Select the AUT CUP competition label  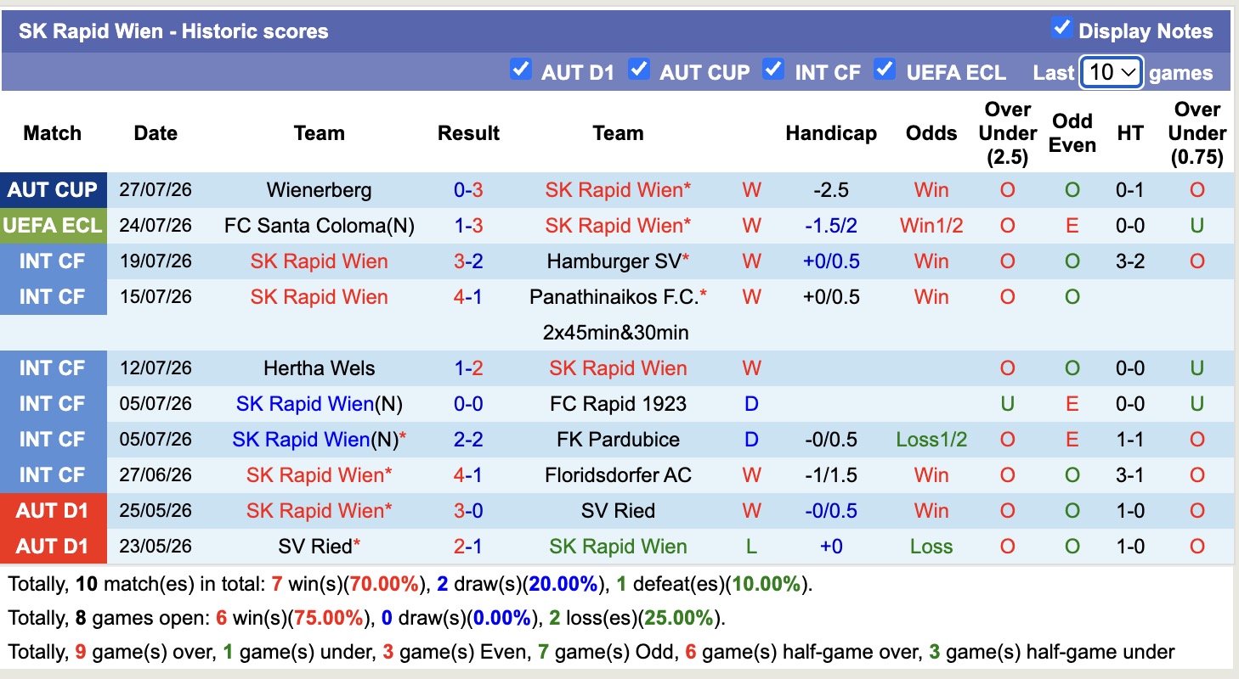point(54,190)
